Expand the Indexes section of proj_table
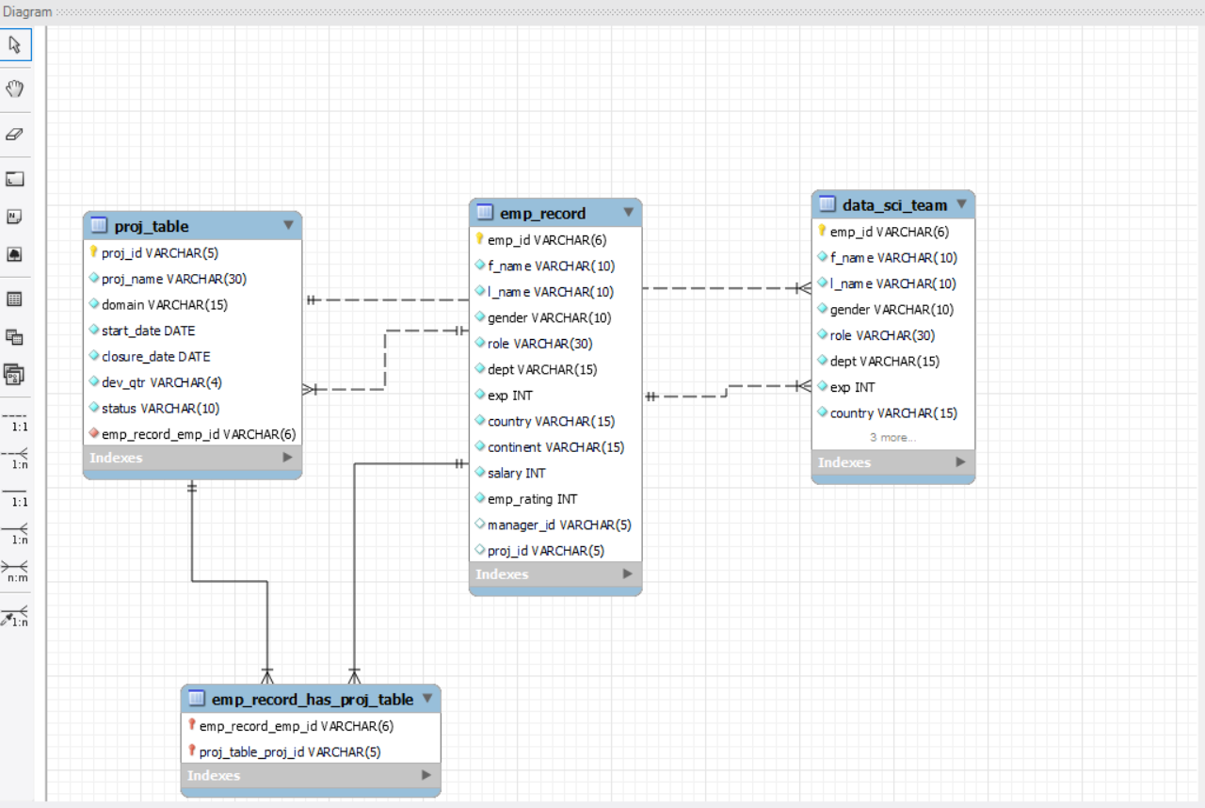Image resolution: width=1205 pixels, height=808 pixels. click(288, 458)
